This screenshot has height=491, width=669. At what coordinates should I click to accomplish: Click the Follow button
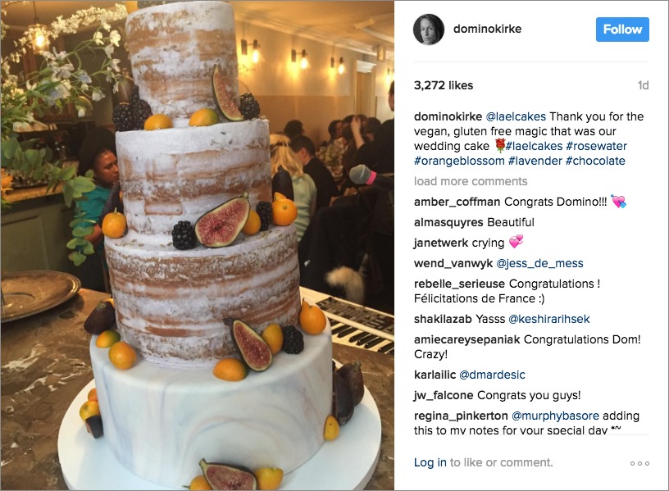622,30
